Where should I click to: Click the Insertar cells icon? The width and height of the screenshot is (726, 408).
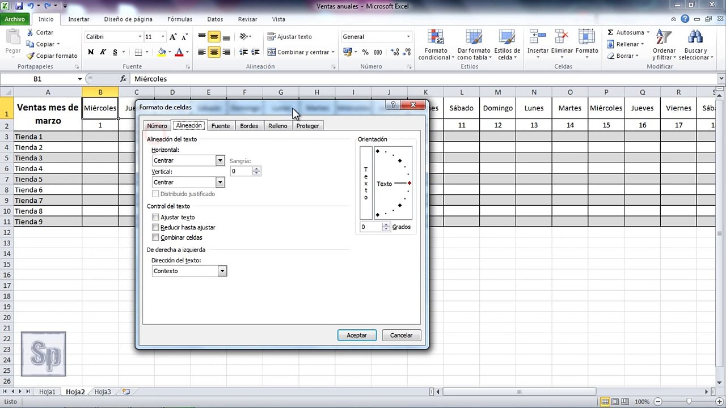pyautogui.click(x=538, y=37)
